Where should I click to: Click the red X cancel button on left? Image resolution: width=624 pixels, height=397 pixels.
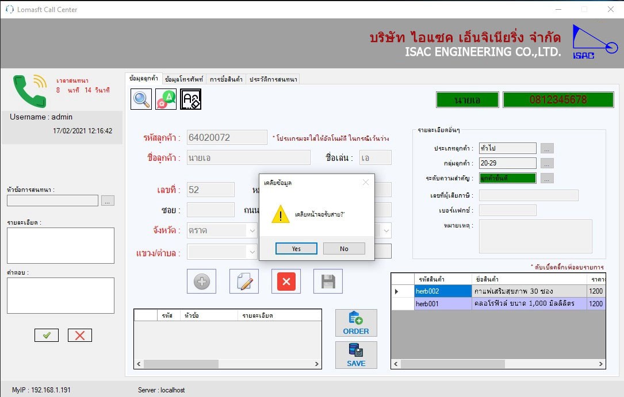tap(80, 336)
